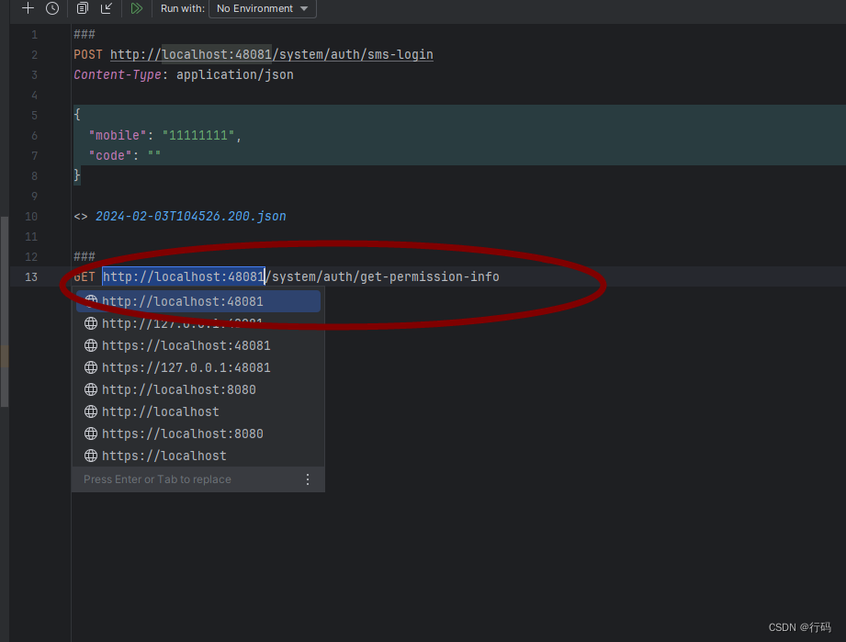Viewport: 846px width, 642px height.
Task: Click the examples clipboard icon in the toolbar
Action: (x=82, y=9)
